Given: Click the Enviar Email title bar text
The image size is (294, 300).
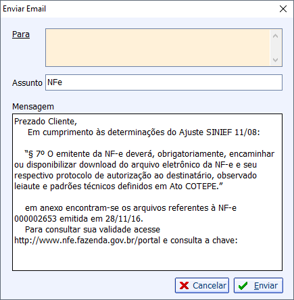Looking at the screenshot, I should coord(24,9).
